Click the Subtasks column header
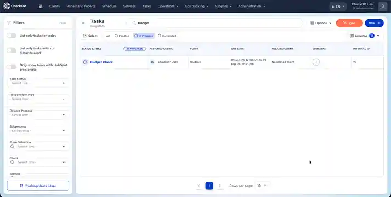The image size is (391, 197). click(x=319, y=49)
